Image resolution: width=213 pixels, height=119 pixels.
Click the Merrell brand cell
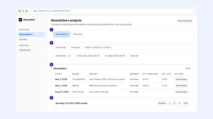76,86
